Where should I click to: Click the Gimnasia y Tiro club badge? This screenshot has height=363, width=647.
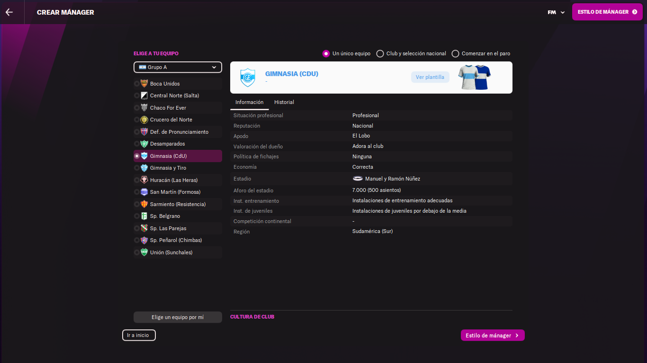(144, 168)
